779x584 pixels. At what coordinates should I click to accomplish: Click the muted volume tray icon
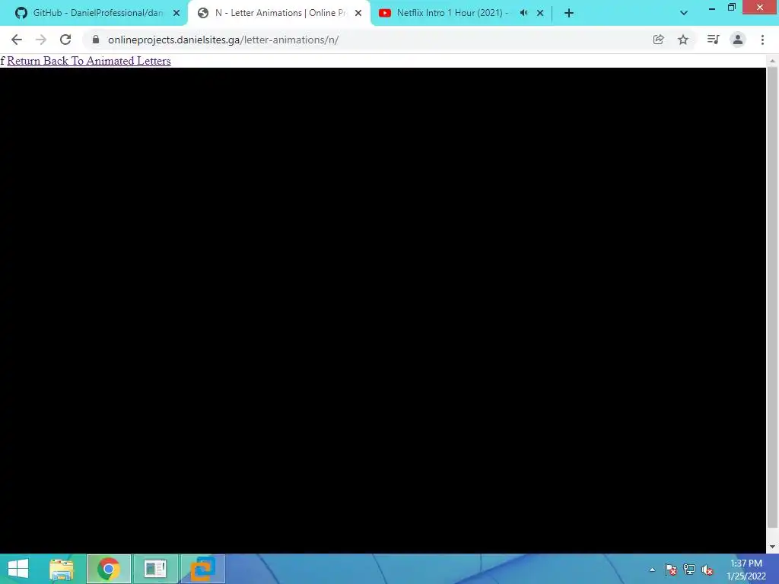[x=707, y=570]
